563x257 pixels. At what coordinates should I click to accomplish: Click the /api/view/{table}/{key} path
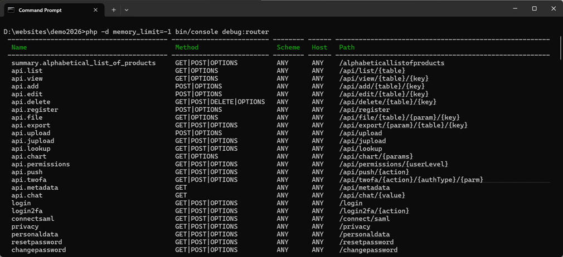point(384,78)
